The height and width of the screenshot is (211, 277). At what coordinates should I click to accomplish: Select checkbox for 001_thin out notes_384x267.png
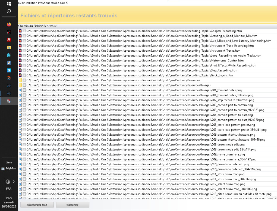coord(24,95)
